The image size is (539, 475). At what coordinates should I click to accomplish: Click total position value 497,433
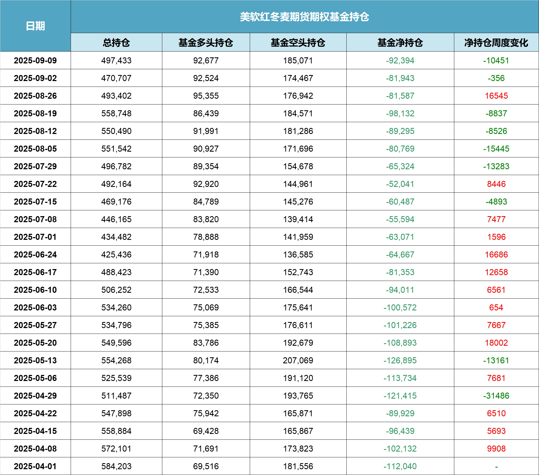pyautogui.click(x=116, y=60)
